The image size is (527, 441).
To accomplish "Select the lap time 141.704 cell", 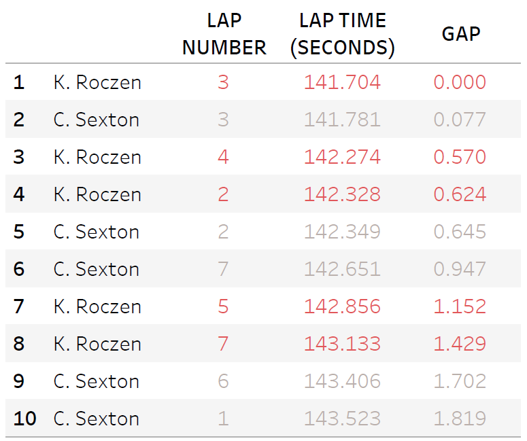I will (x=342, y=83).
